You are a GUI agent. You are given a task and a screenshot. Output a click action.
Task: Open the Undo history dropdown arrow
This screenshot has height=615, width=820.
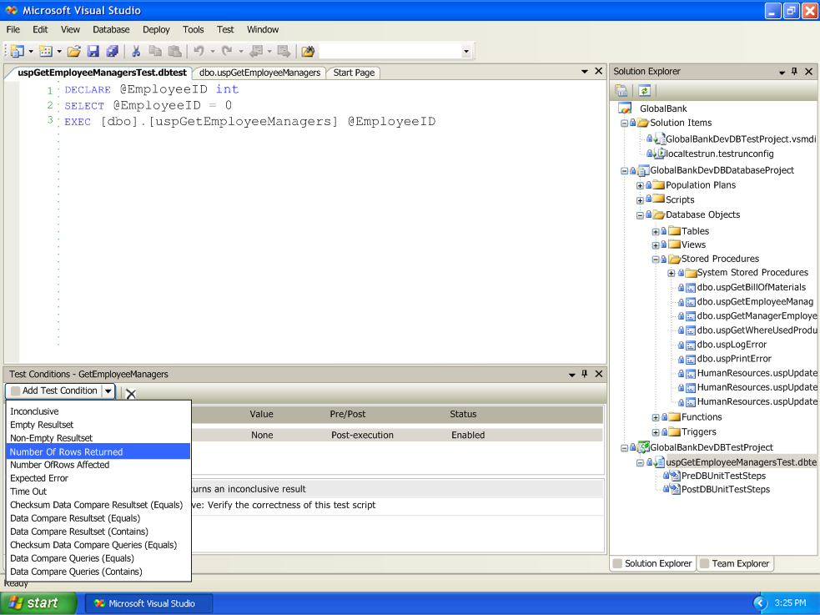pos(213,51)
